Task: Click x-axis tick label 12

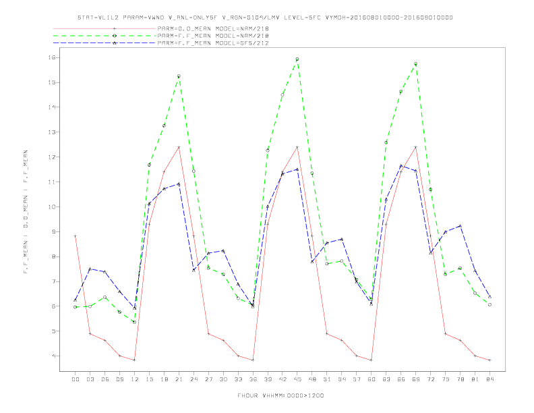Action: tap(135, 379)
